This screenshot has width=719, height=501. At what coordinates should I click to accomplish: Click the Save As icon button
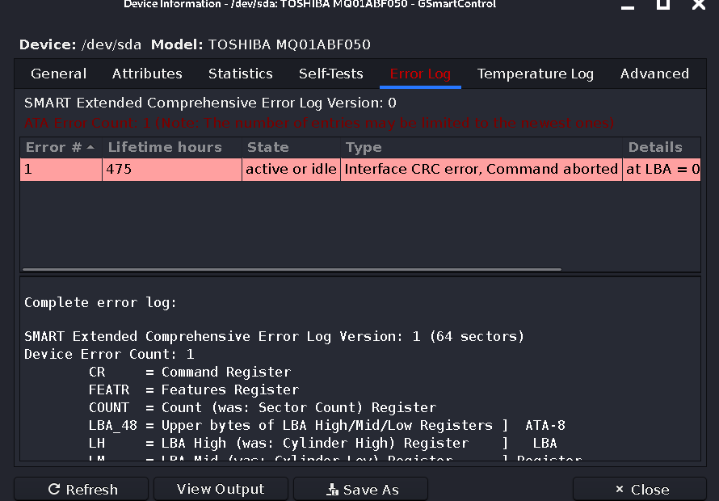(x=332, y=490)
